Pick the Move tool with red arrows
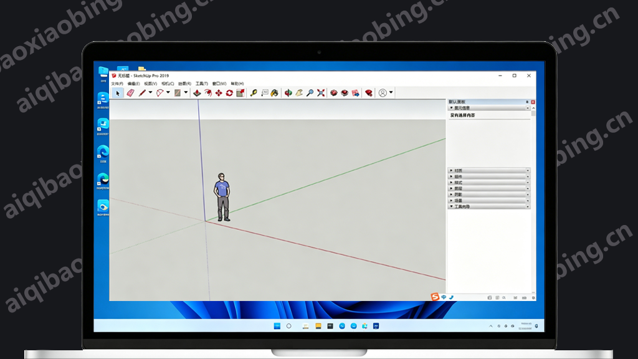Screen dimensions: 638x359 (x=219, y=93)
